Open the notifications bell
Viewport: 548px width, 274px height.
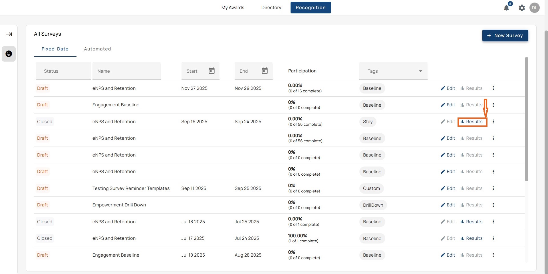tap(506, 8)
